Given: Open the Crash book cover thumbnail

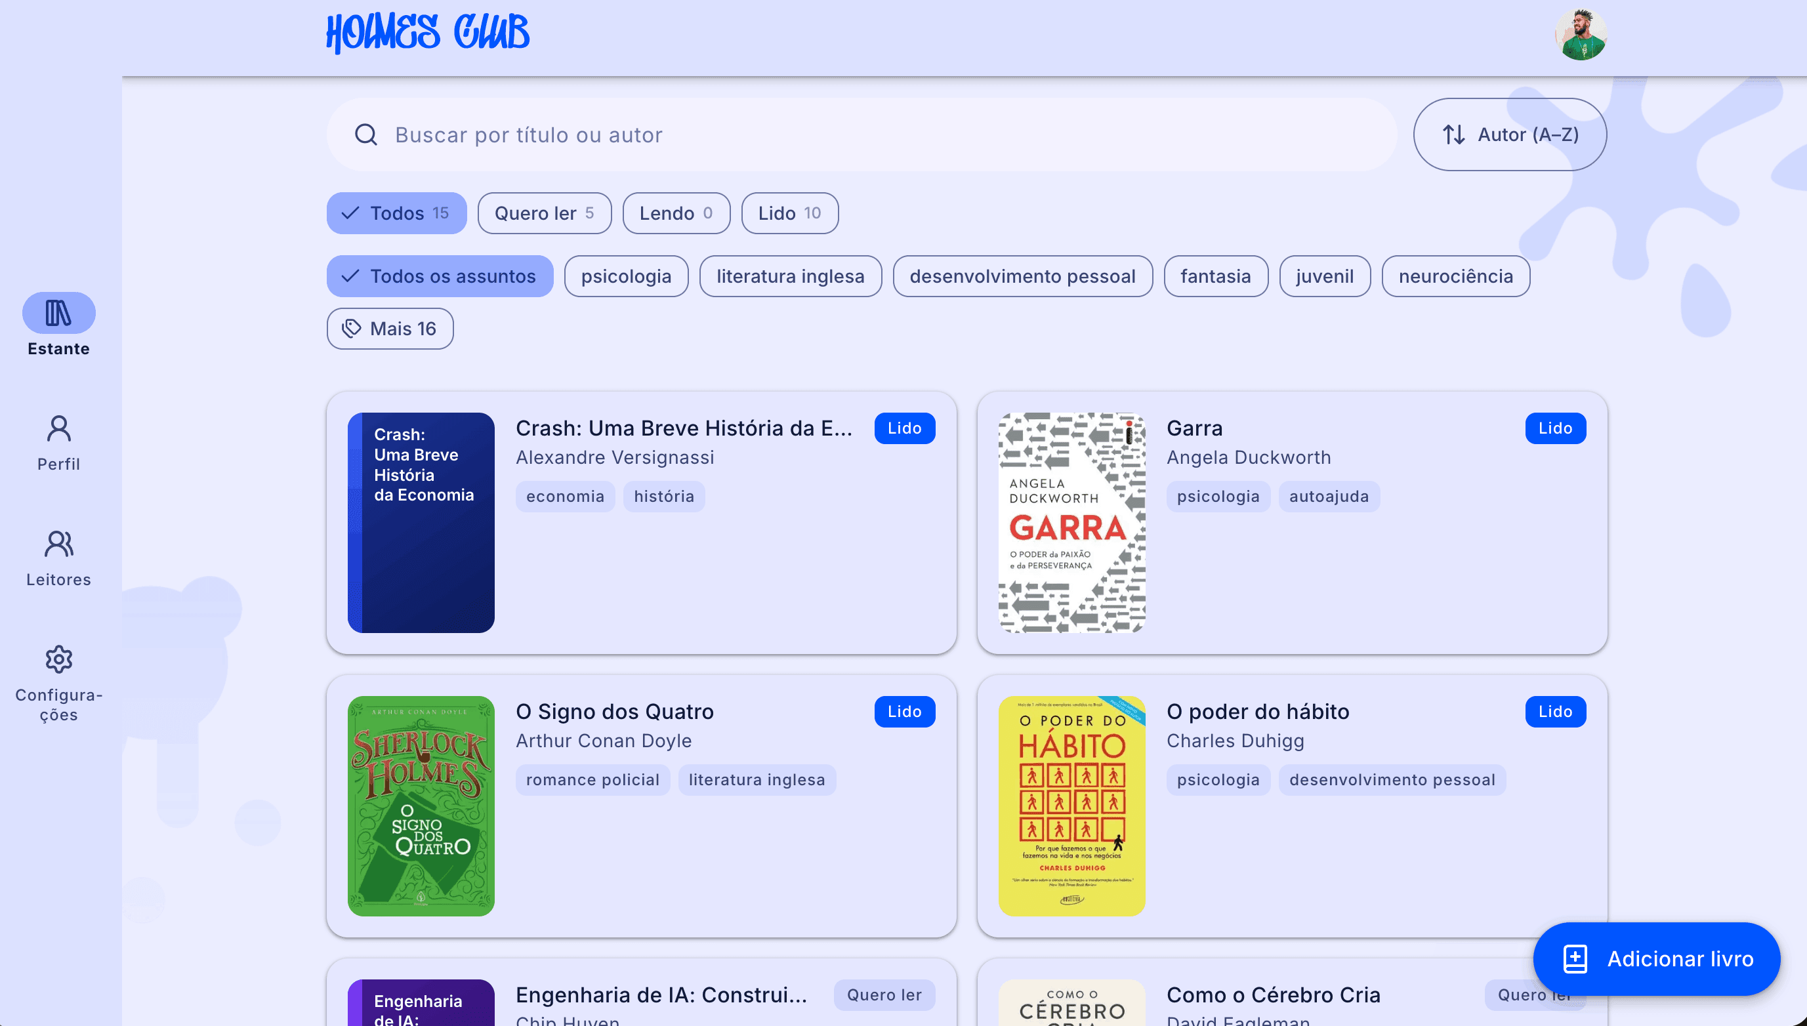Looking at the screenshot, I should [x=421, y=523].
